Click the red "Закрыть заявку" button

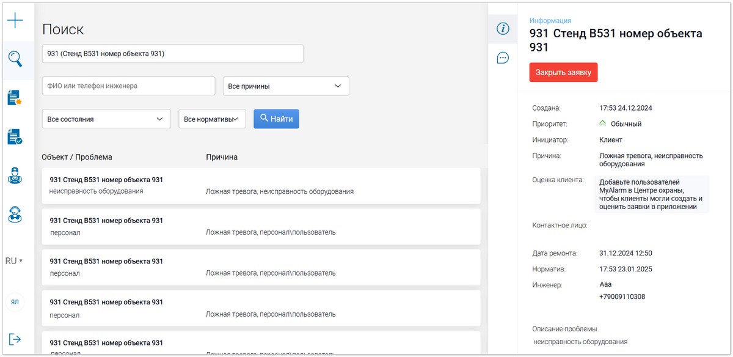(564, 72)
